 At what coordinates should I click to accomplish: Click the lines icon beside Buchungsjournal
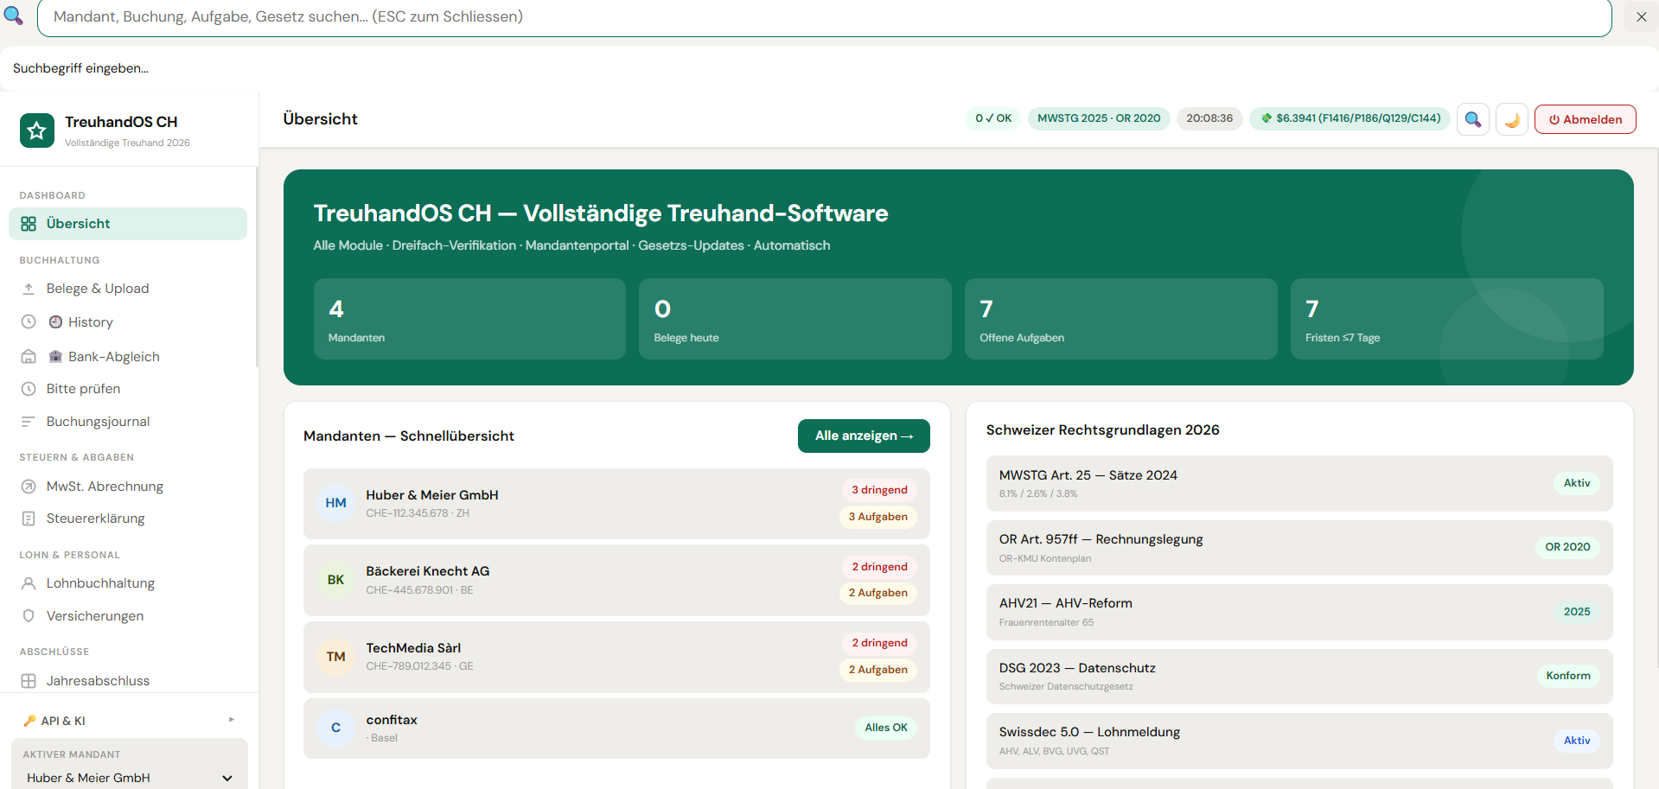click(29, 422)
